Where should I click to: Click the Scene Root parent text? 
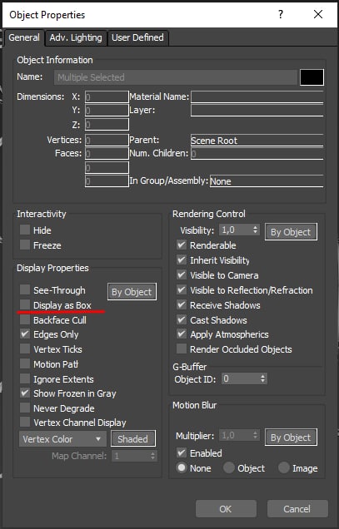pyautogui.click(x=214, y=141)
